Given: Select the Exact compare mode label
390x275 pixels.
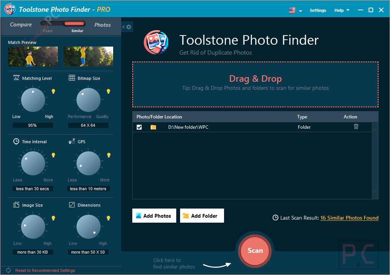Looking at the screenshot, I should pyautogui.click(x=48, y=31).
